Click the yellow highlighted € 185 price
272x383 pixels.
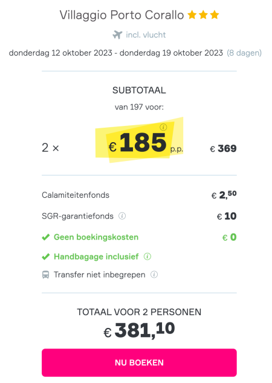click(x=138, y=142)
